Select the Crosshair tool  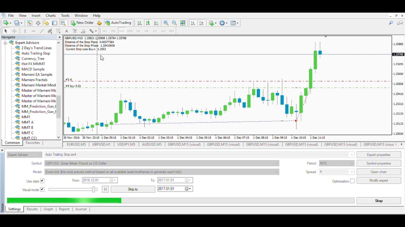point(14,31)
